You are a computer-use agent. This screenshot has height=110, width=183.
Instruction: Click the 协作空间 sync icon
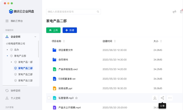coord(7,91)
